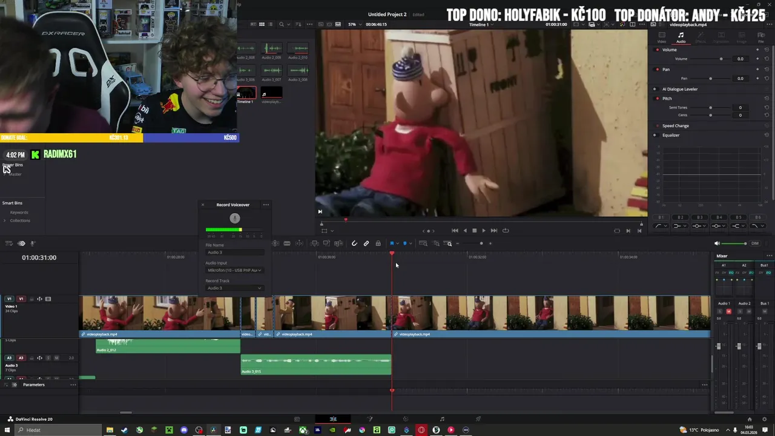Open the timeline view options icon

(x=8, y=243)
